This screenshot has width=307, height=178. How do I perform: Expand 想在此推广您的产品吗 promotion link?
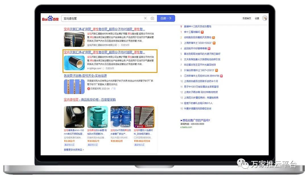(x=195, y=120)
